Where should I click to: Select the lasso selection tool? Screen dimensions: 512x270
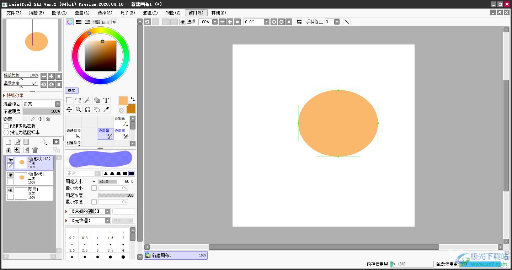pyautogui.click(x=79, y=100)
